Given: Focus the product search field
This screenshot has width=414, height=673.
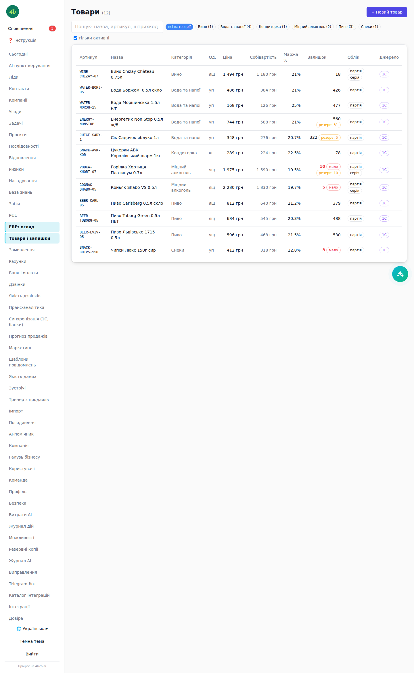Looking at the screenshot, I should 117,27.
